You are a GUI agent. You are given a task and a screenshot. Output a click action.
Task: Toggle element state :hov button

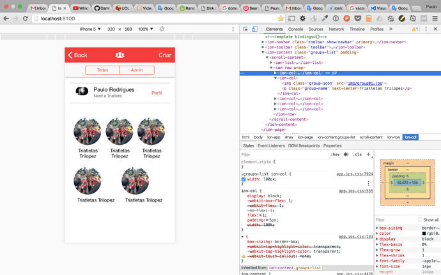coord(335,154)
